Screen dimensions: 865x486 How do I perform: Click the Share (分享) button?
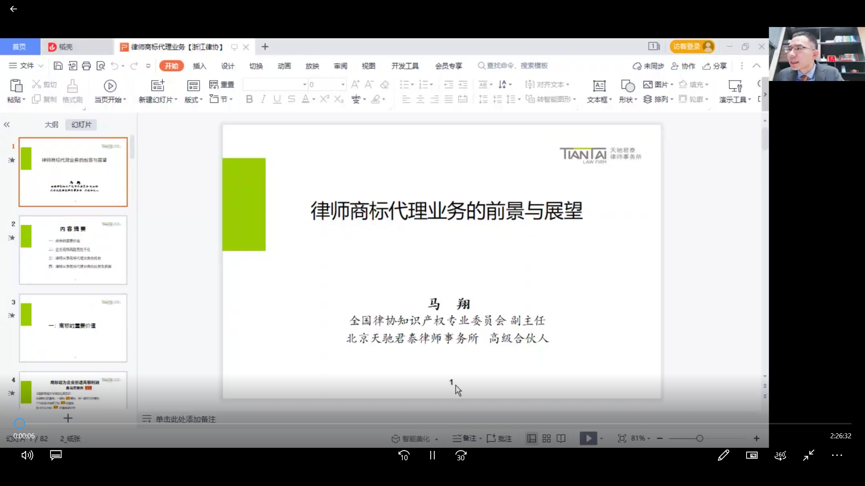(x=715, y=66)
